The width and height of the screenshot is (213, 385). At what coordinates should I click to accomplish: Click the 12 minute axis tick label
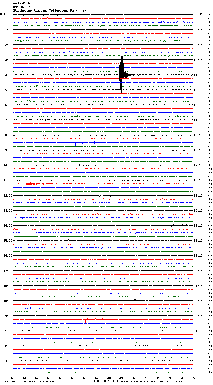[157, 378]
